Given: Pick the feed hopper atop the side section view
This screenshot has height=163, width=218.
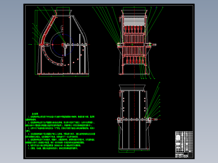Looking at the screenshot, I should 63,13.
